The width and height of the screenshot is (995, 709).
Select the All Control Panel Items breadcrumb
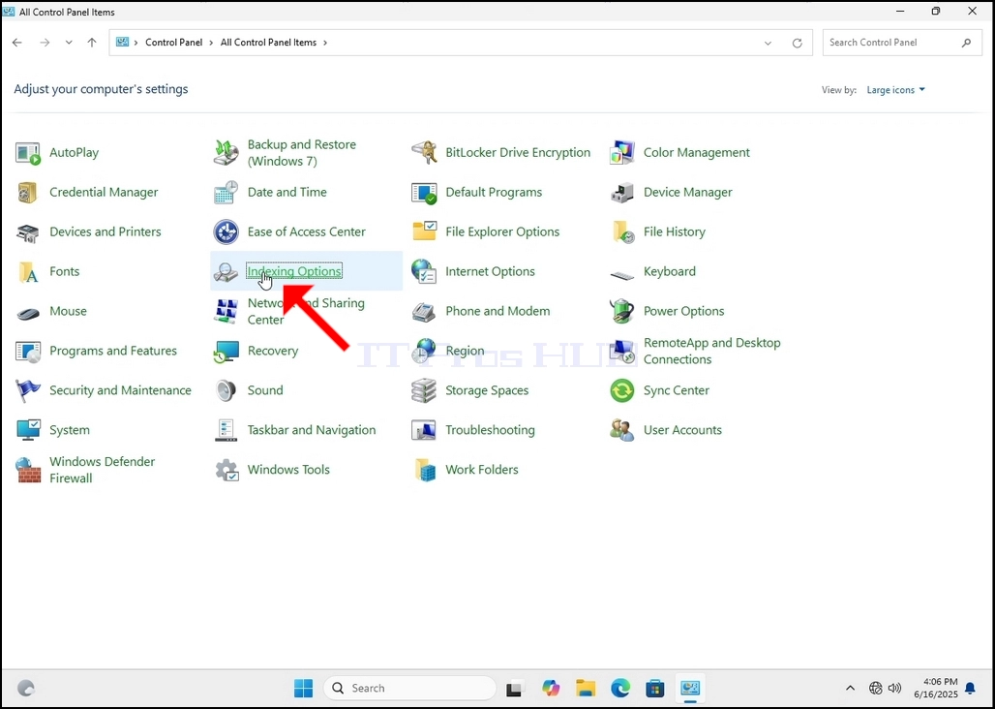click(x=268, y=43)
